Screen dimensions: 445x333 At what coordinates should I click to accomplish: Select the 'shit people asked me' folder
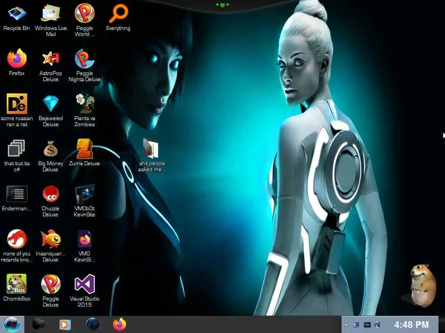[152, 155]
